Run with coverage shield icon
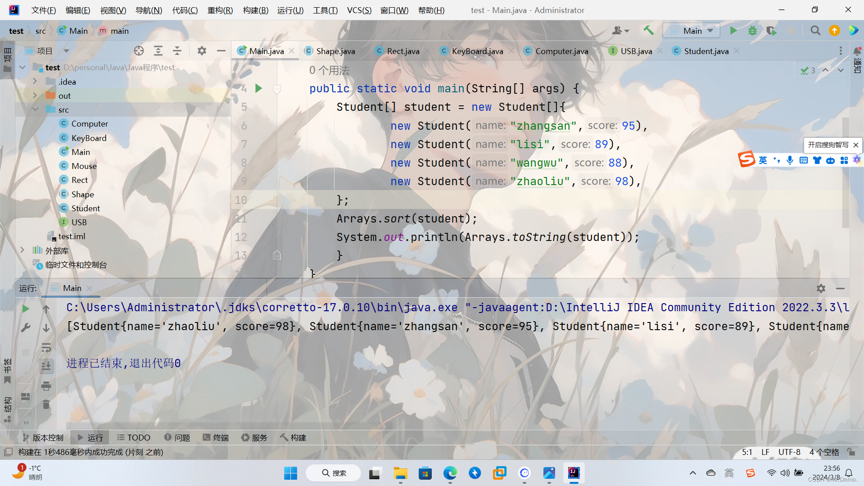Screen dimensions: 864x486 pyautogui.click(x=771, y=31)
